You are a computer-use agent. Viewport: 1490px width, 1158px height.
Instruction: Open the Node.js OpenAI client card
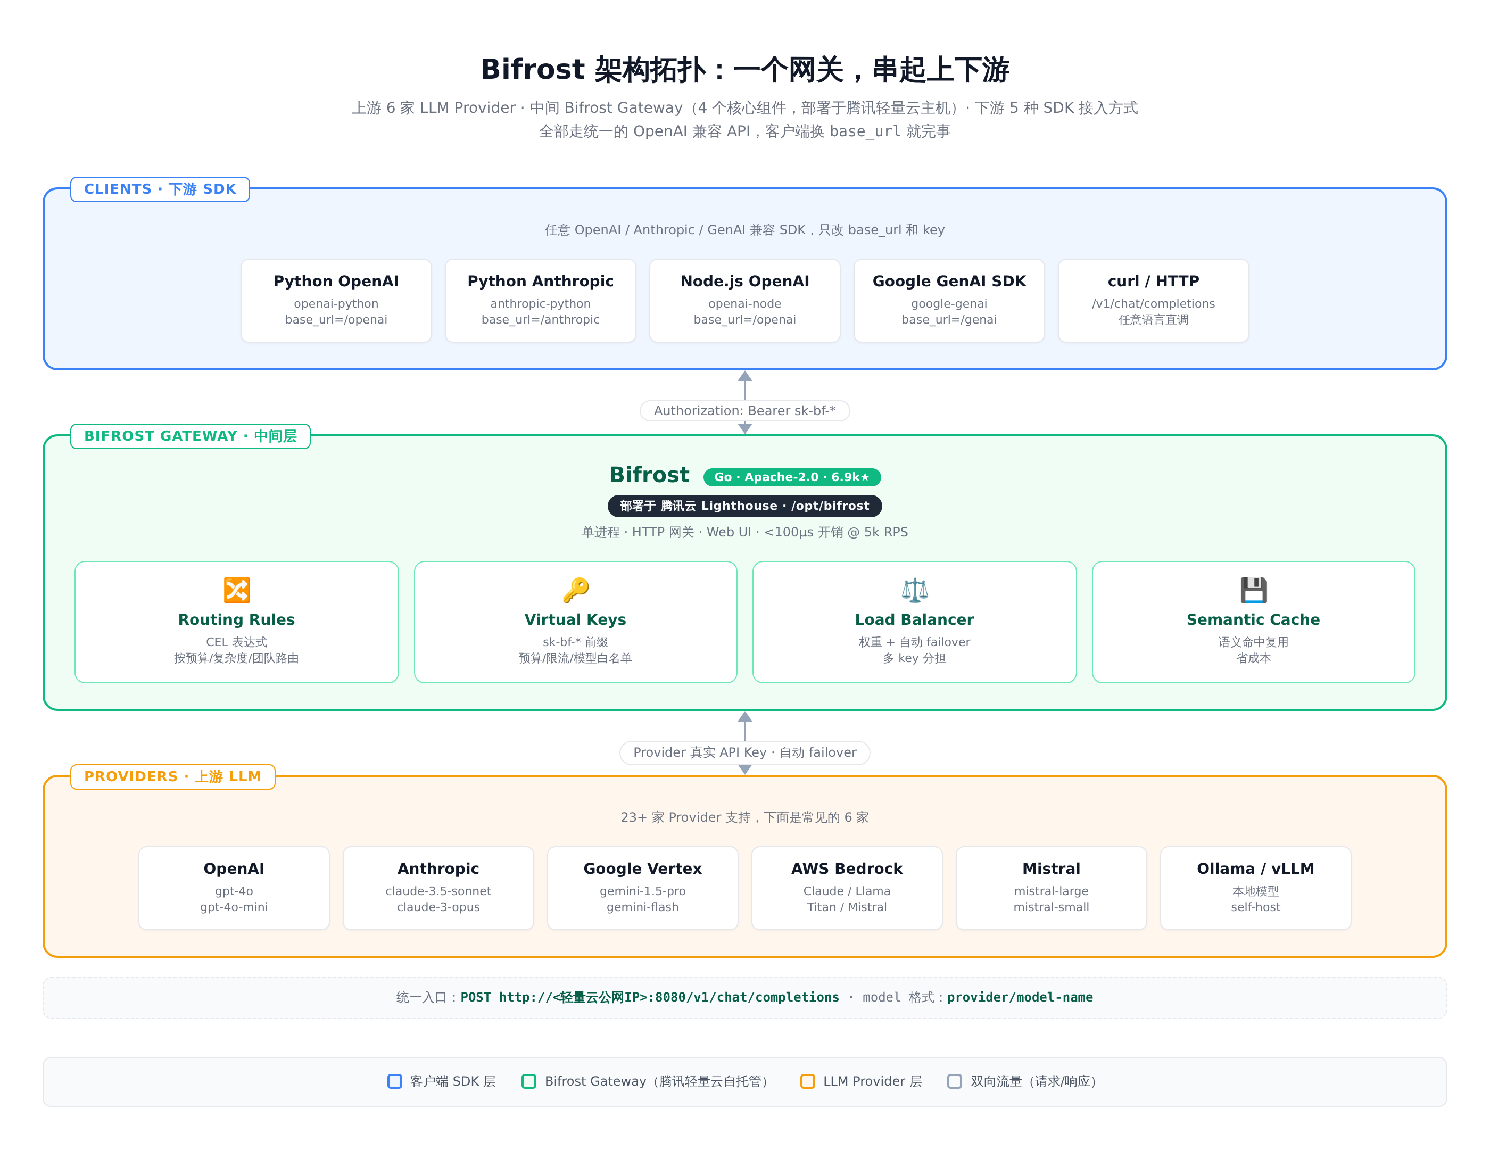coord(745,300)
